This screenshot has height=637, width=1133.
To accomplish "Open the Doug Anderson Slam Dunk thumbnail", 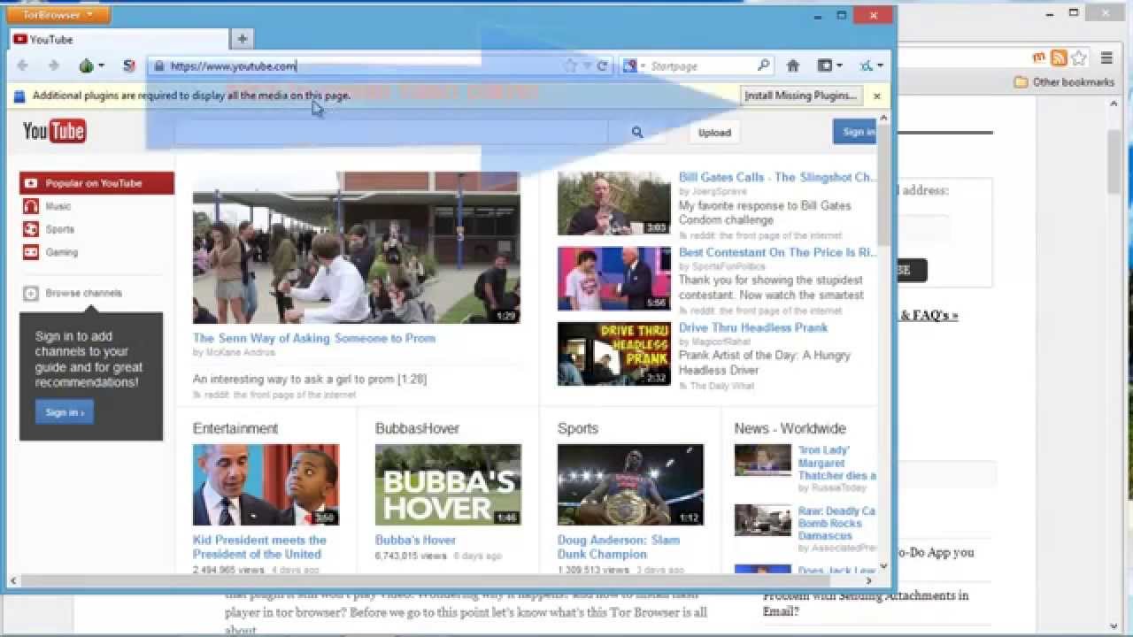I will (630, 485).
